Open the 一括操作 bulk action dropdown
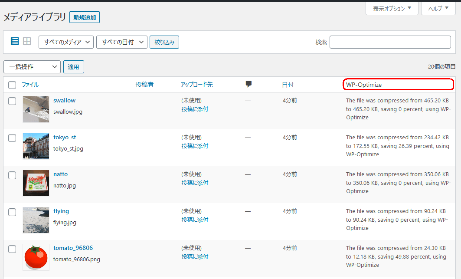The image size is (461, 279). 32,67
